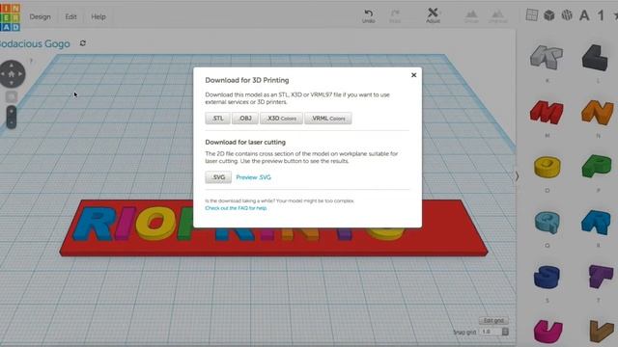
Task: Select the blue R on the workplane
Action: [x=96, y=224]
